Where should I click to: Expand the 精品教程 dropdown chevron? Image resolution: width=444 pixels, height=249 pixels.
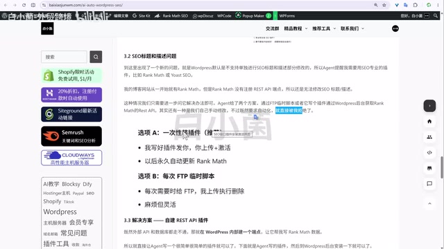(306, 28)
